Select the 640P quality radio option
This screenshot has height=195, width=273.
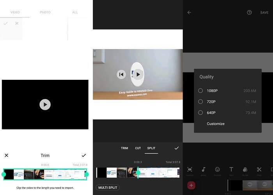click(x=200, y=112)
